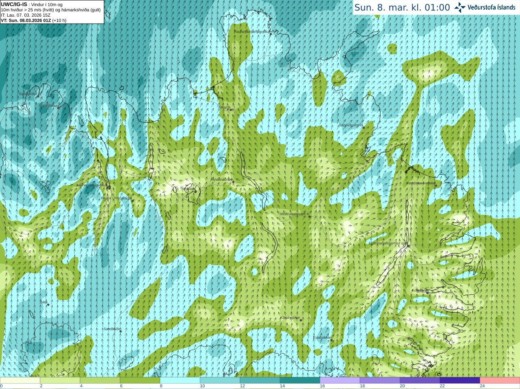Image resolution: width=520 pixels, height=389 pixels.
Task: Select the Sandbúðir station marker
Action: (x=120, y=331)
